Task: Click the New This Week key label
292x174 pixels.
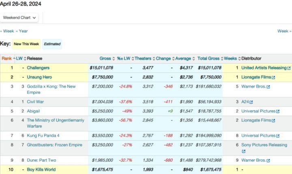Action: pos(26,44)
